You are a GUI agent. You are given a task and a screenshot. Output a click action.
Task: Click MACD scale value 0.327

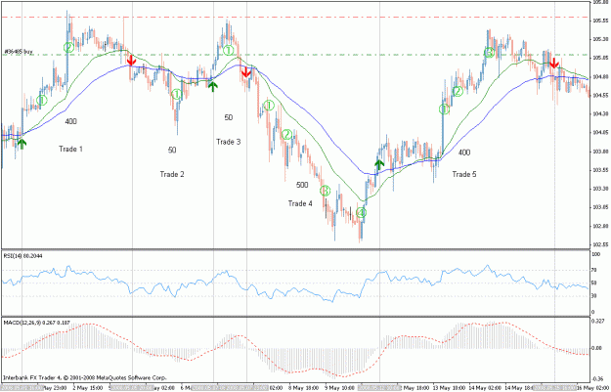[x=598, y=321]
